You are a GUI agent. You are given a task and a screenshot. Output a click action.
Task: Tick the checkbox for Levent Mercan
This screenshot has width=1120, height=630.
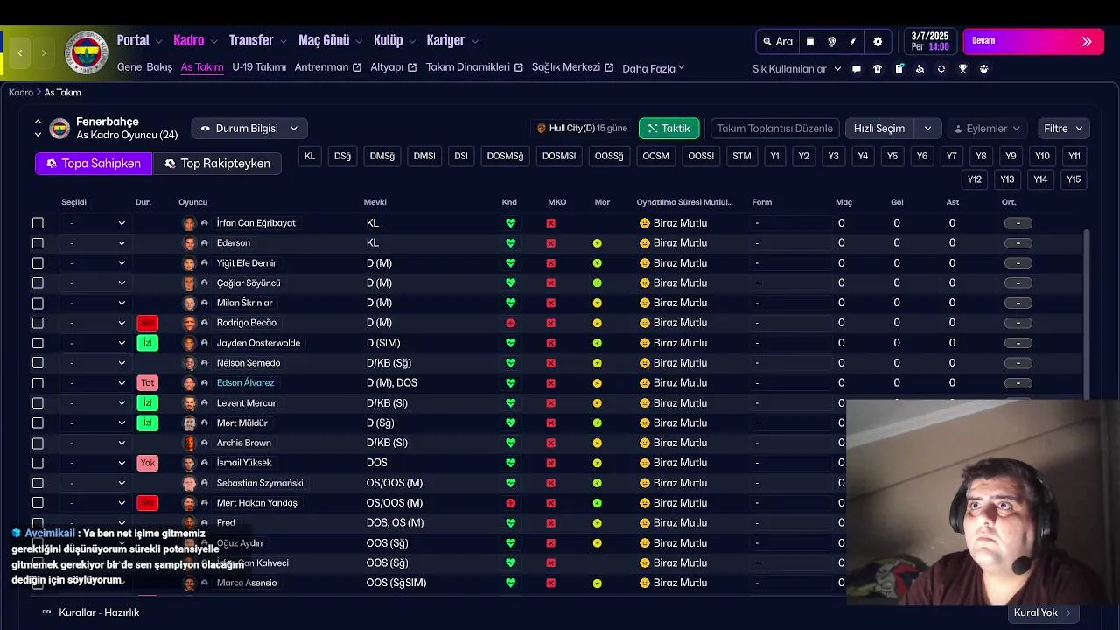[x=38, y=403]
